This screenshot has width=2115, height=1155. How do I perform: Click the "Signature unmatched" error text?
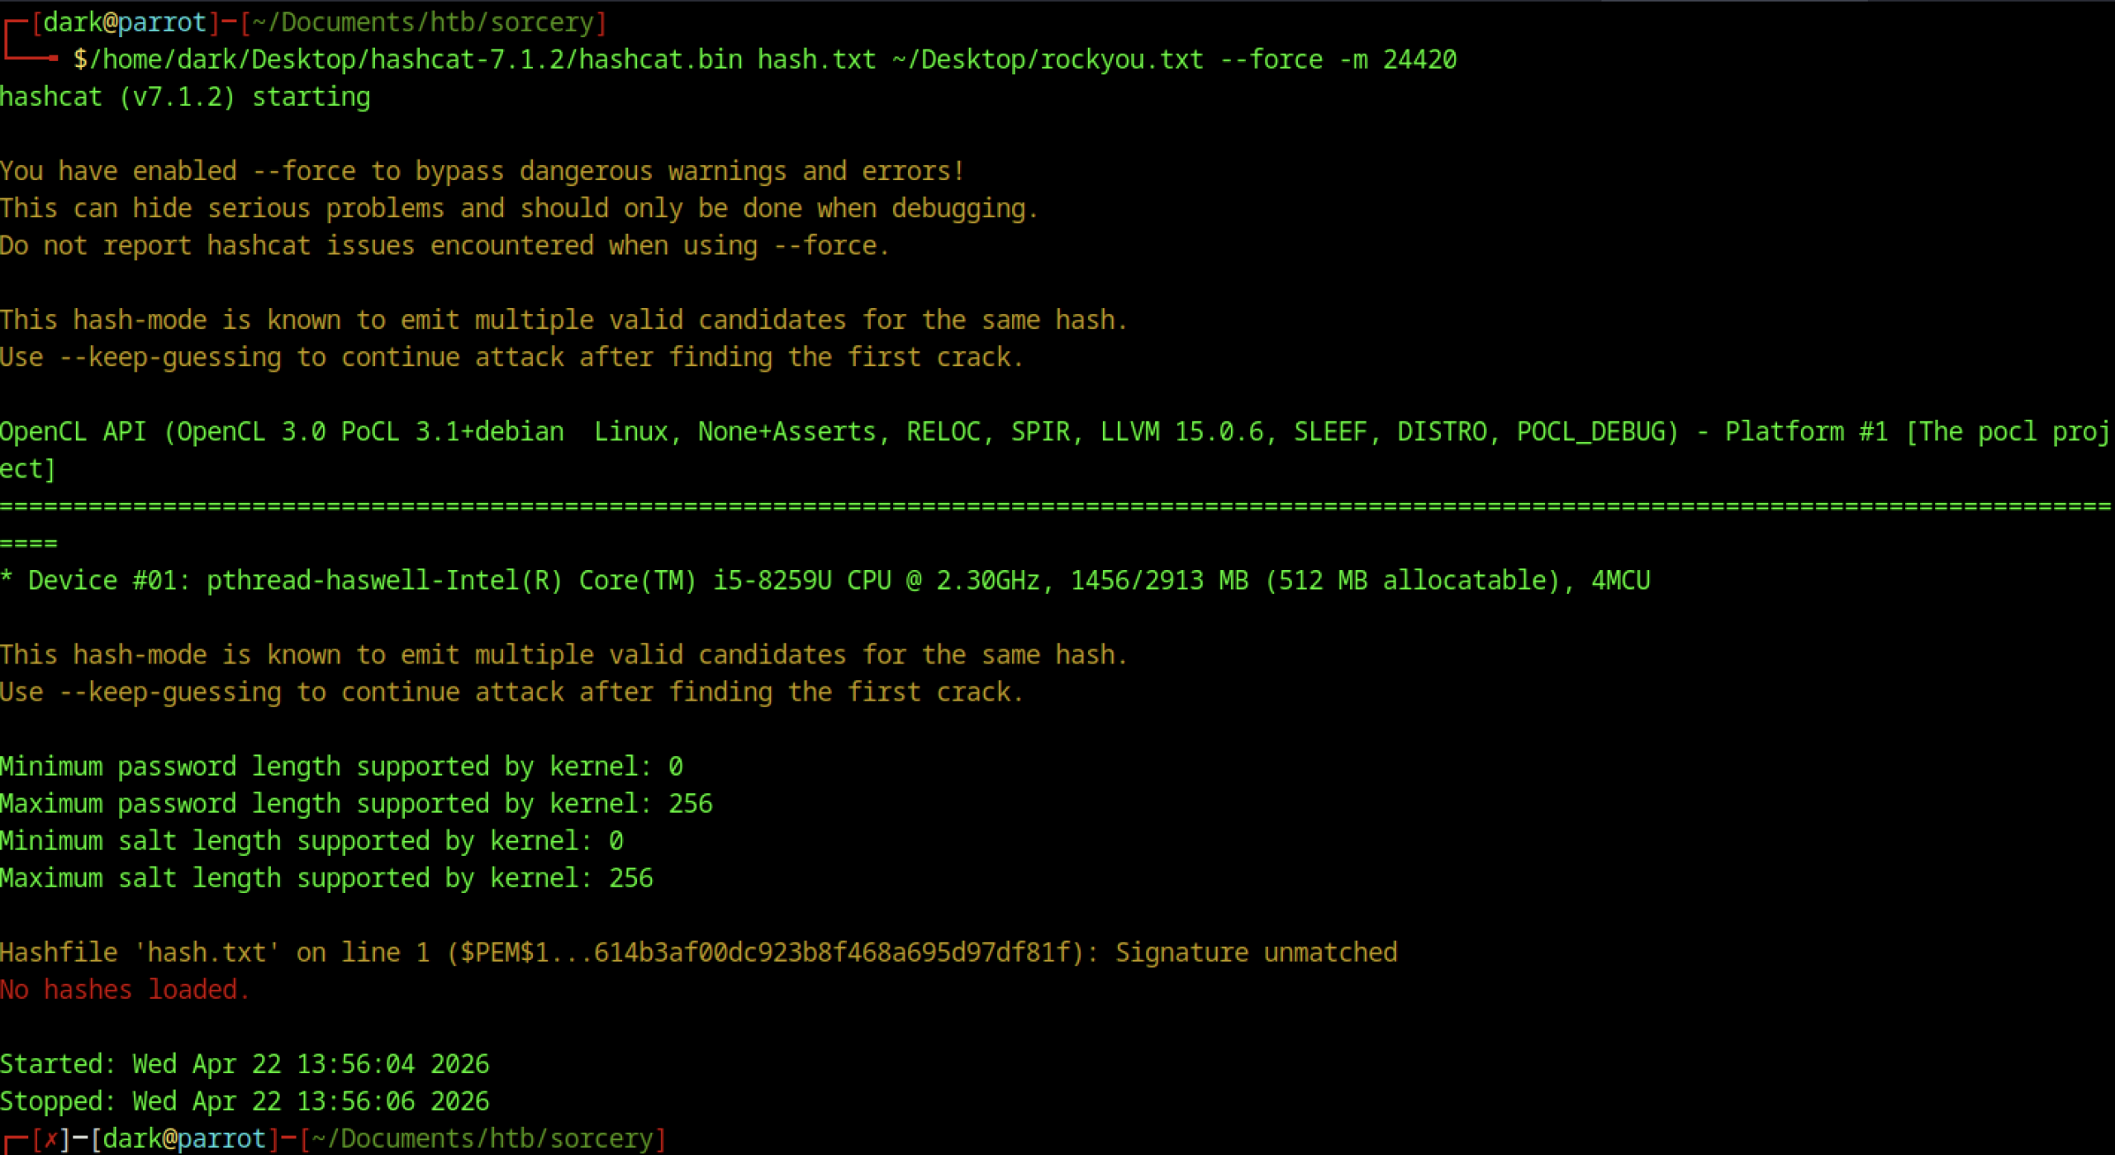point(1256,953)
